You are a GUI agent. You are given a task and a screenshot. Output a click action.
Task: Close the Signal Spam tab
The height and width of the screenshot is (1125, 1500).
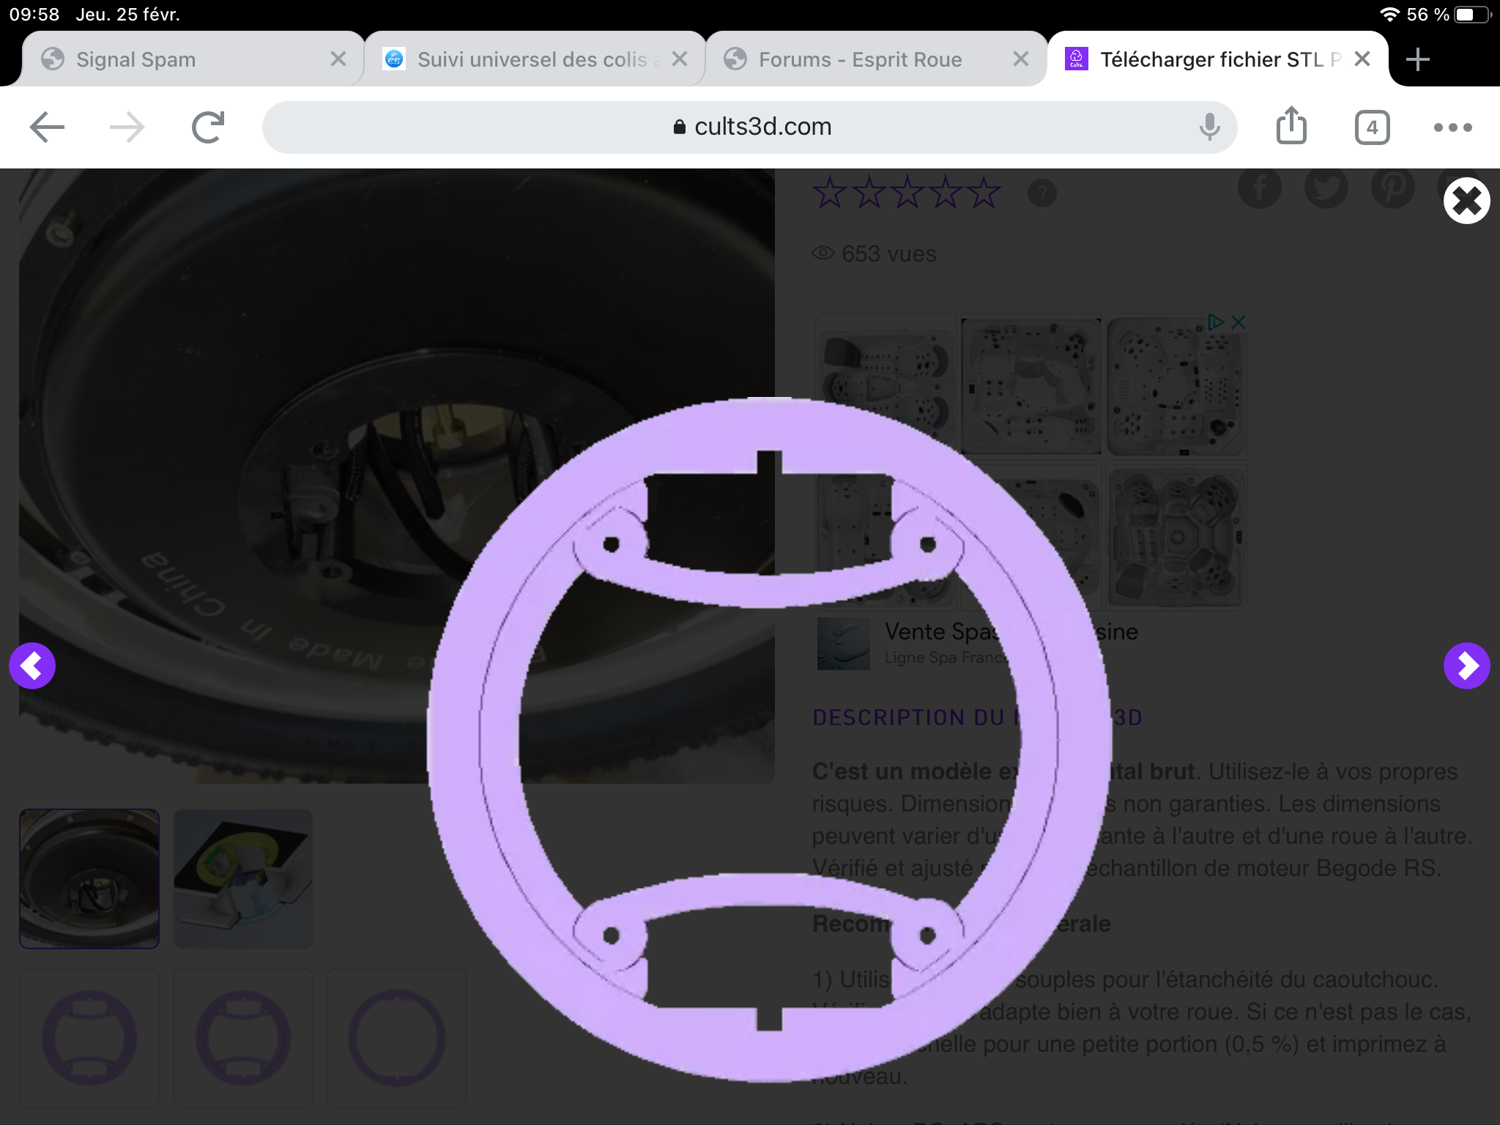[x=338, y=59]
